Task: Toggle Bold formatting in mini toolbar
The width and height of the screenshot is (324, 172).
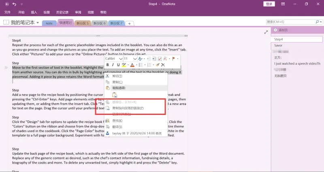Action: point(107,65)
